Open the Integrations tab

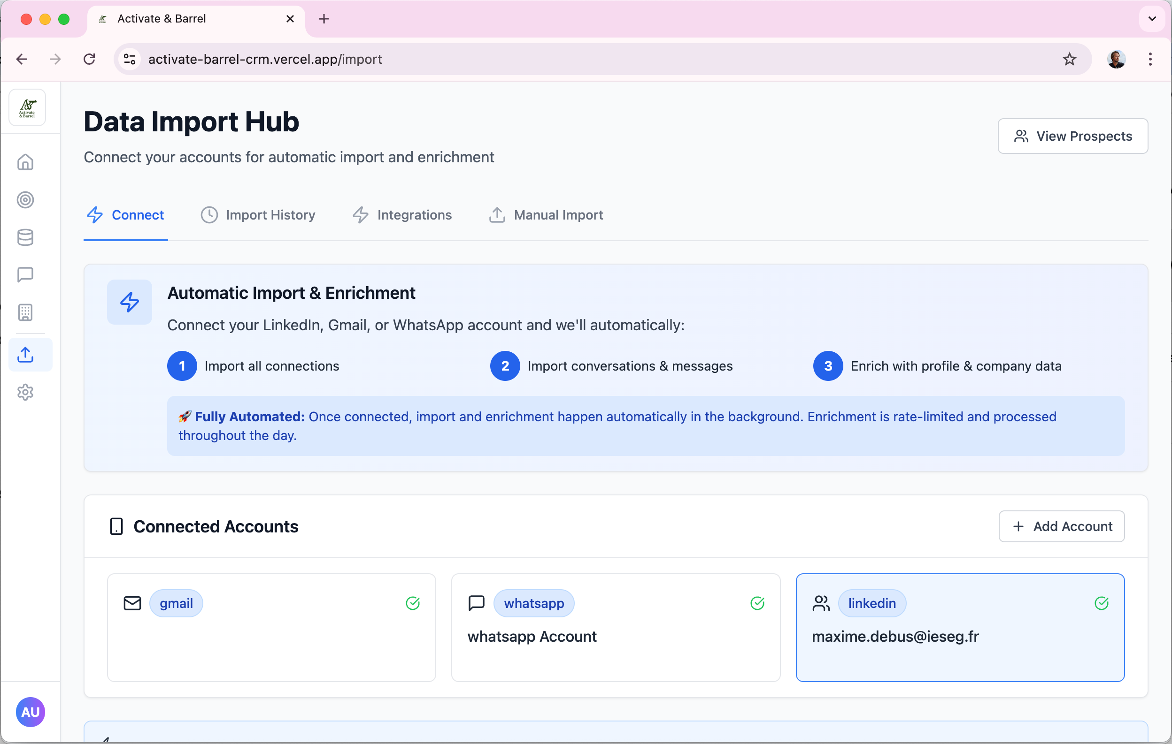[402, 215]
